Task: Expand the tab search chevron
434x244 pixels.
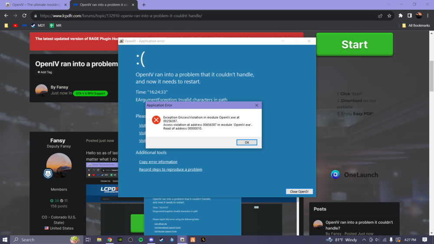Action: click(x=388, y=4)
